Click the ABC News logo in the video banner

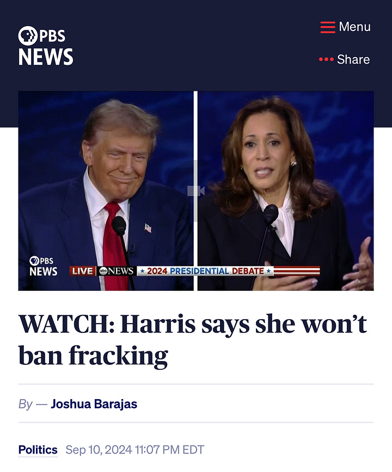[x=117, y=271]
